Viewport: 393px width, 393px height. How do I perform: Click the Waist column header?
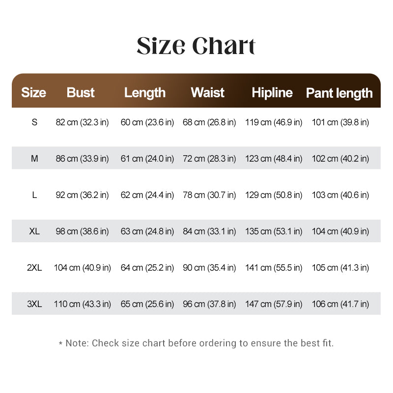(x=207, y=92)
